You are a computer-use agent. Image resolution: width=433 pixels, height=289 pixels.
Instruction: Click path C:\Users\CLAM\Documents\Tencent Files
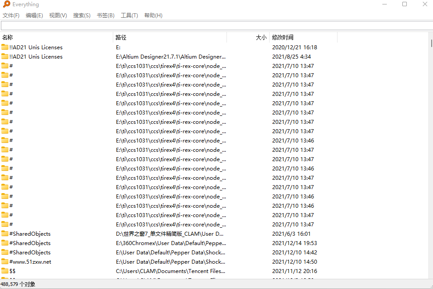tap(171, 271)
